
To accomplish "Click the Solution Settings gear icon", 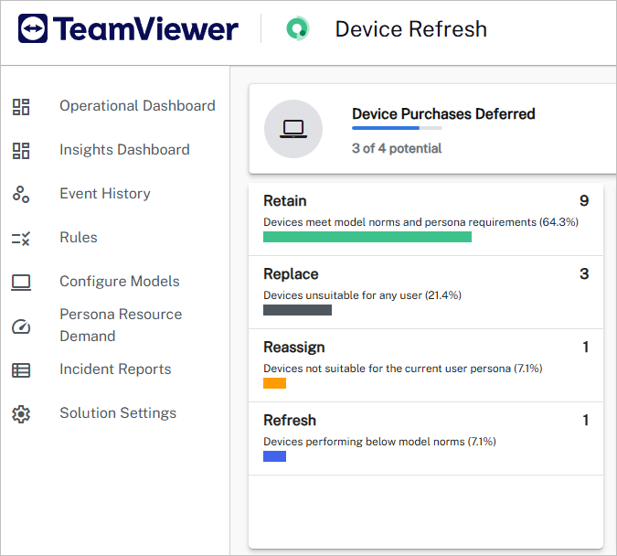I will pyautogui.click(x=21, y=414).
